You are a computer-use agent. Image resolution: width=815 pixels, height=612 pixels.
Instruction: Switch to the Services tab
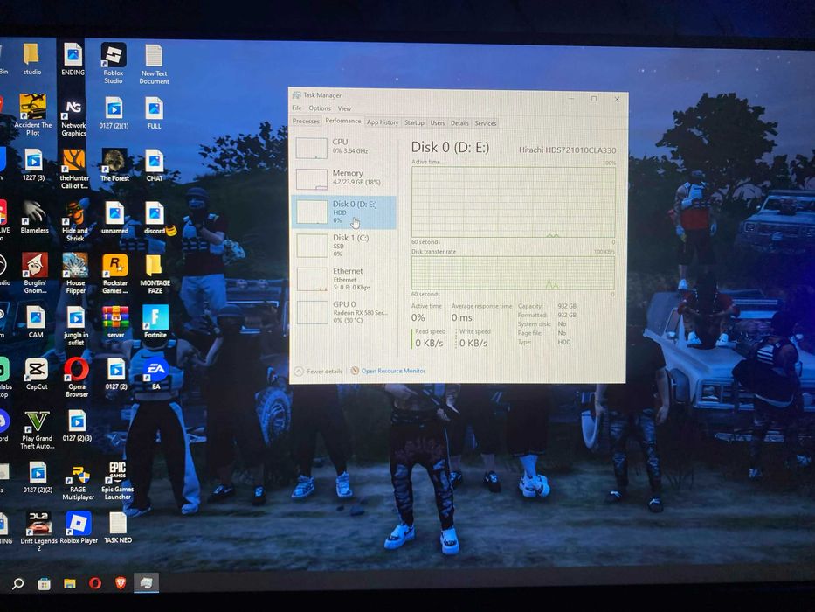486,123
